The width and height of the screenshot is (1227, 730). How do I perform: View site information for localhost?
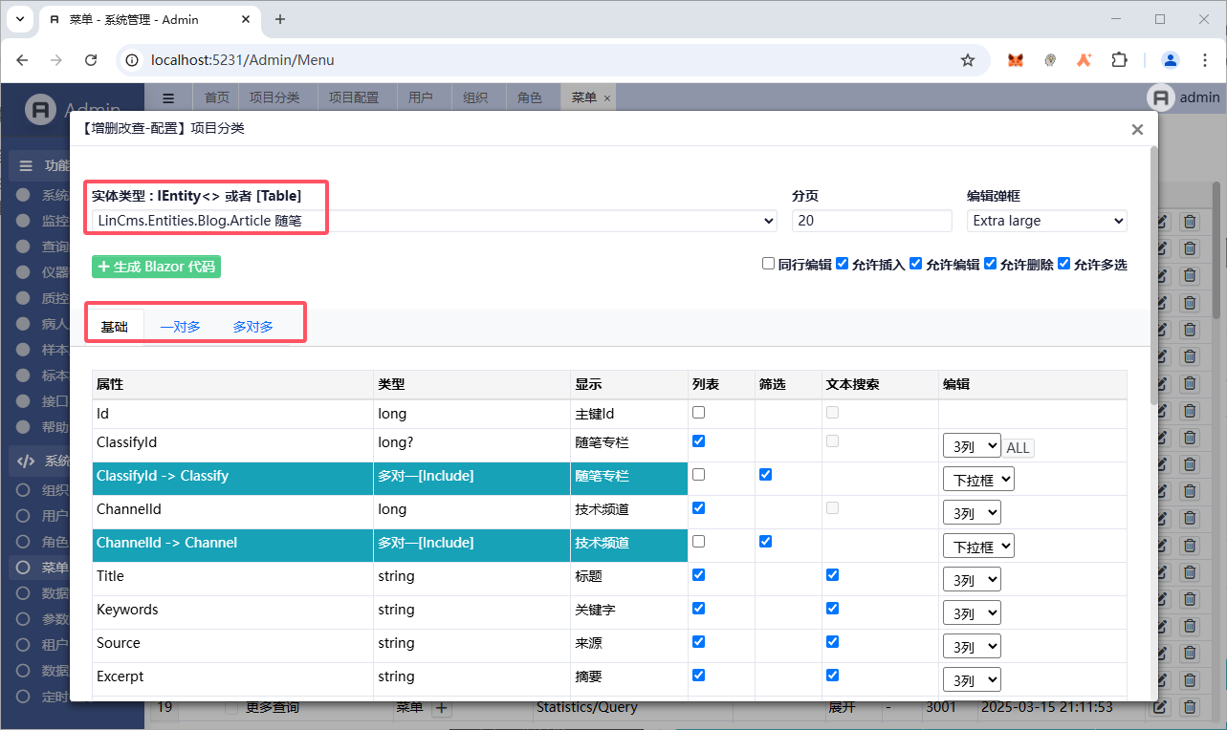point(134,60)
